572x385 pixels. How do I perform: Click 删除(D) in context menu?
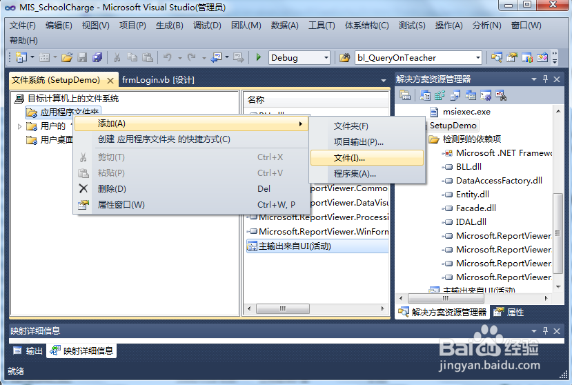pos(191,188)
